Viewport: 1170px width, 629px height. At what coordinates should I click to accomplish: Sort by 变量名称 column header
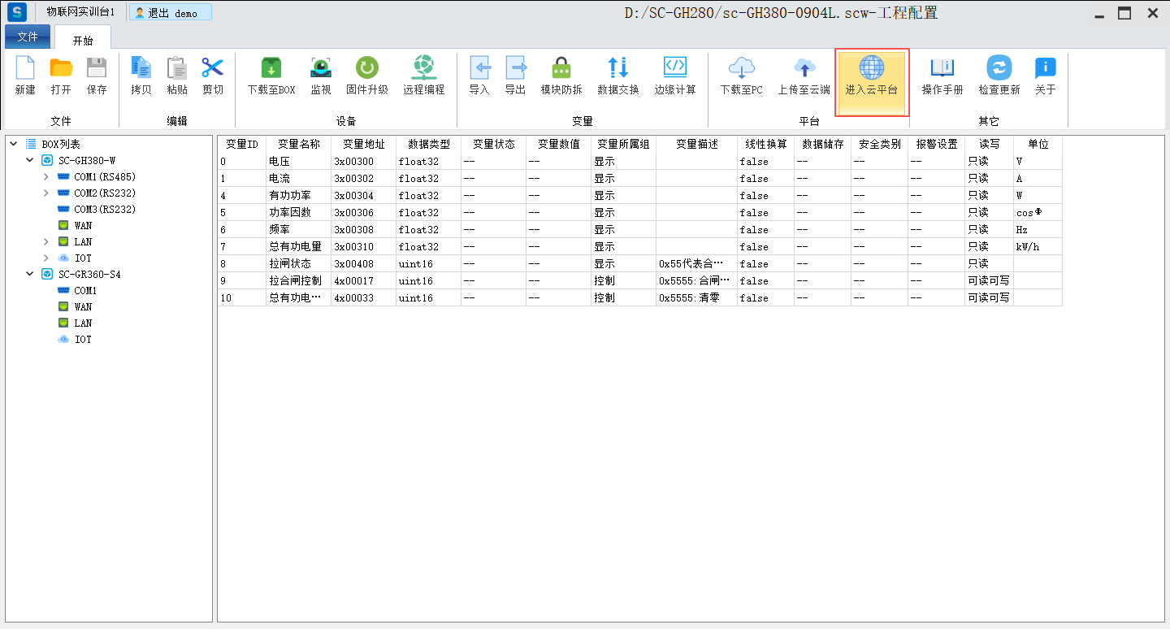click(x=298, y=144)
